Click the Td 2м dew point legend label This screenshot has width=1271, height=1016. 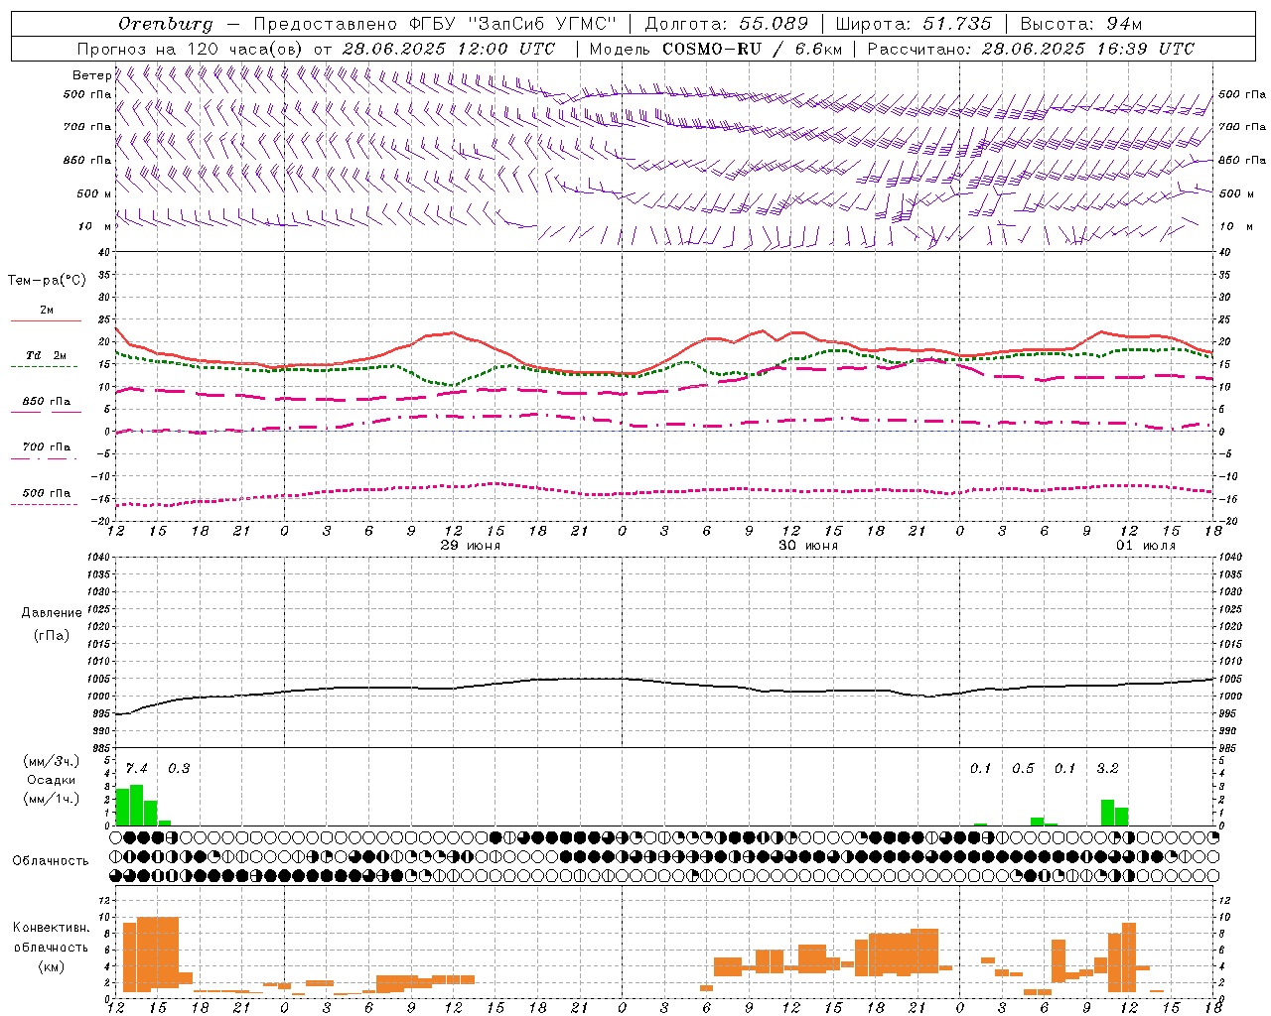pyautogui.click(x=46, y=355)
